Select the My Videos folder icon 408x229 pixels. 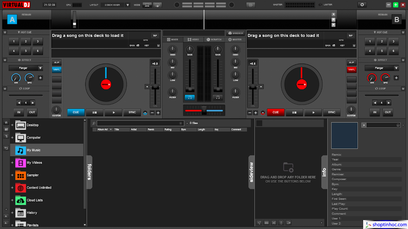[x=21, y=163]
